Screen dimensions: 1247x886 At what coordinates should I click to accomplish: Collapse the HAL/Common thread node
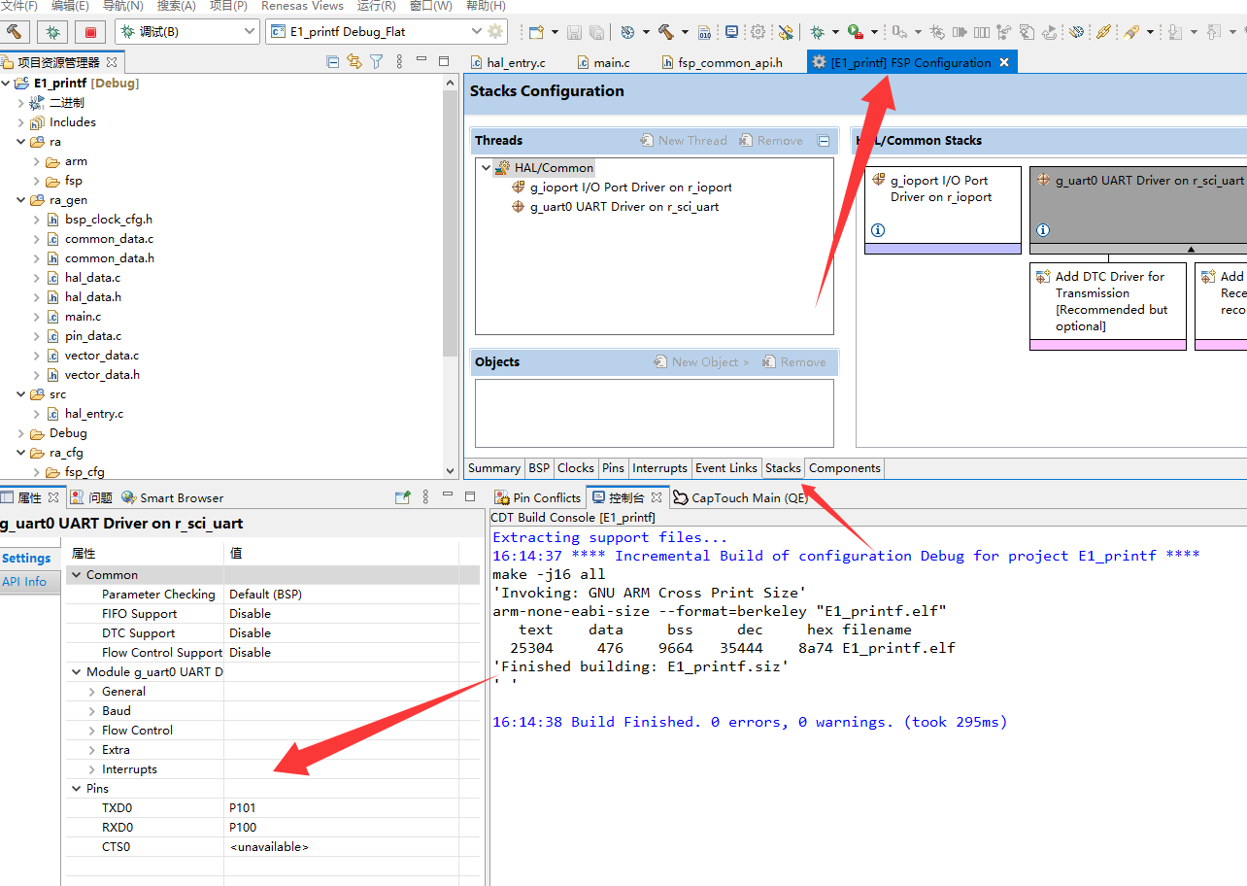coord(486,168)
